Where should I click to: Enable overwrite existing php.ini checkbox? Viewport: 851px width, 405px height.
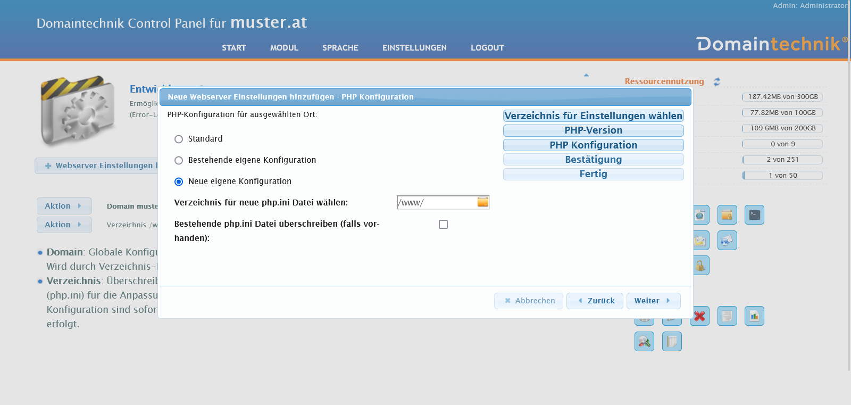[443, 225]
